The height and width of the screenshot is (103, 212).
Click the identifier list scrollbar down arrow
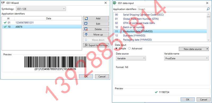[x=208, y=40]
